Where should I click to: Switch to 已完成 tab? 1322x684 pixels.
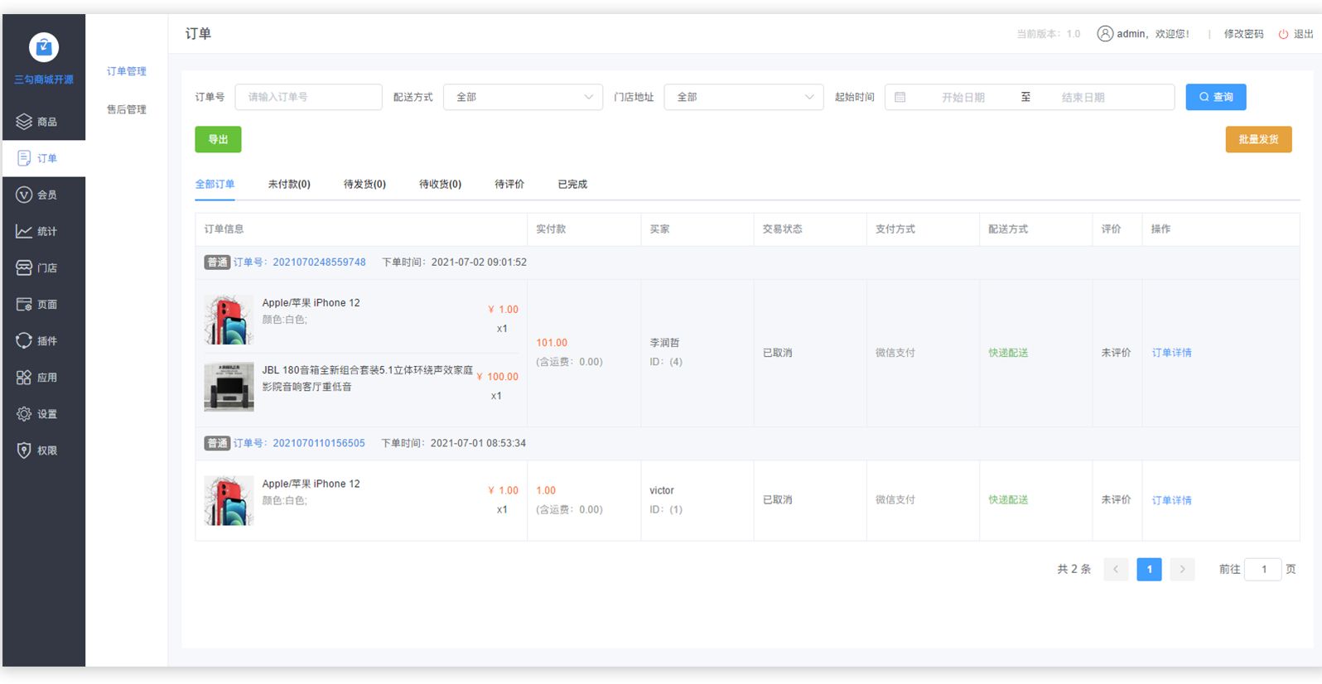[572, 184]
